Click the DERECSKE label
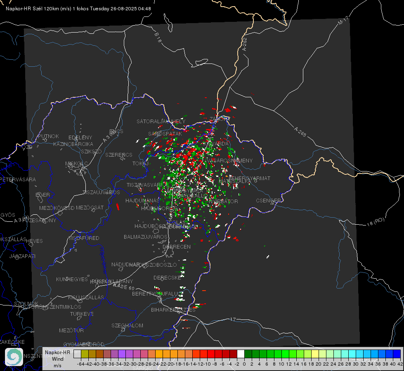 pyautogui.click(x=167, y=277)
